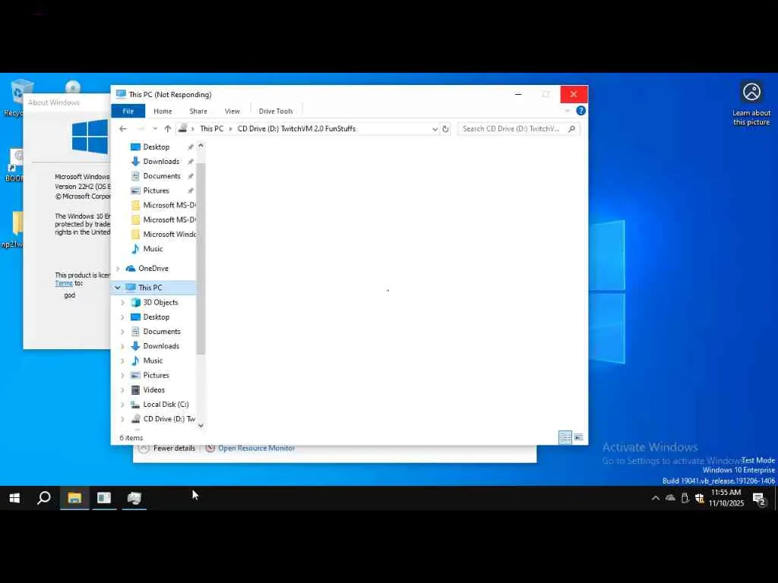Switch to Large icons view layout
Image resolution: width=778 pixels, height=583 pixels.
(578, 437)
